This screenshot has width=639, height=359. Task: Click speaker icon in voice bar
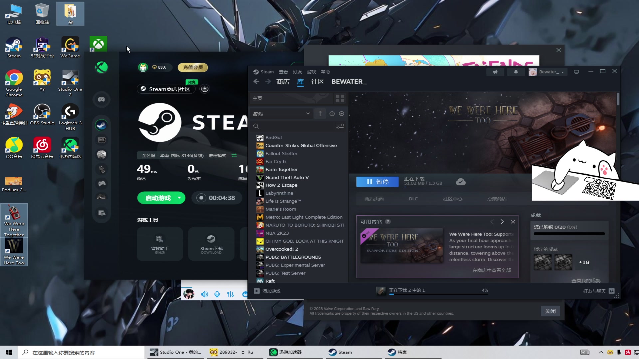tap(205, 294)
